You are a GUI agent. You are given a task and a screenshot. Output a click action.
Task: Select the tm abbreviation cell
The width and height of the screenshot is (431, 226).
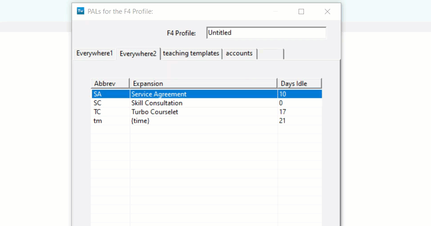(111, 121)
